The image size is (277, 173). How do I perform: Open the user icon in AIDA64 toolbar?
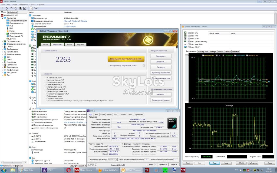(x=20, y=8)
